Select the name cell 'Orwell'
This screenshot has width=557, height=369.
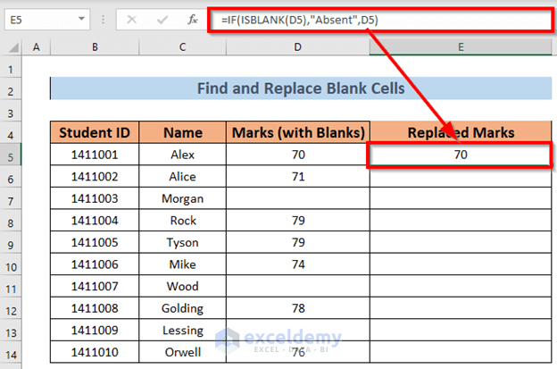[183, 352]
